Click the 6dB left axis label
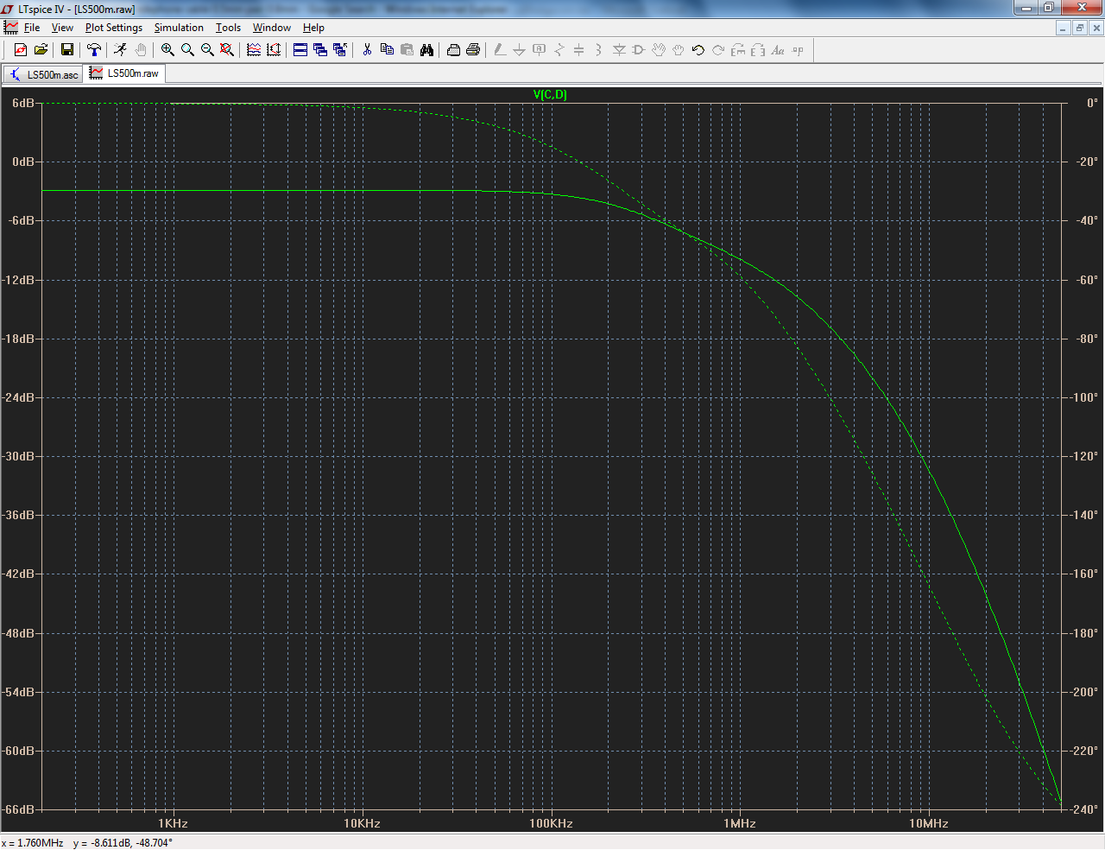 [x=23, y=103]
